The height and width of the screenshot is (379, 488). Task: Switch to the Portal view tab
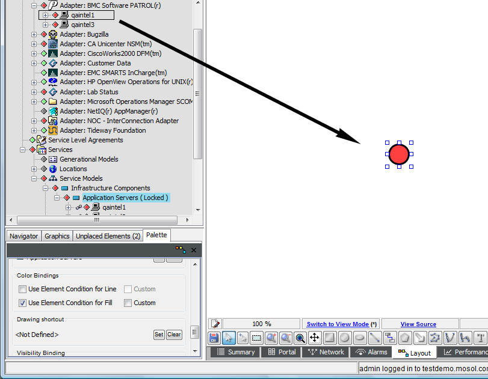coord(282,353)
